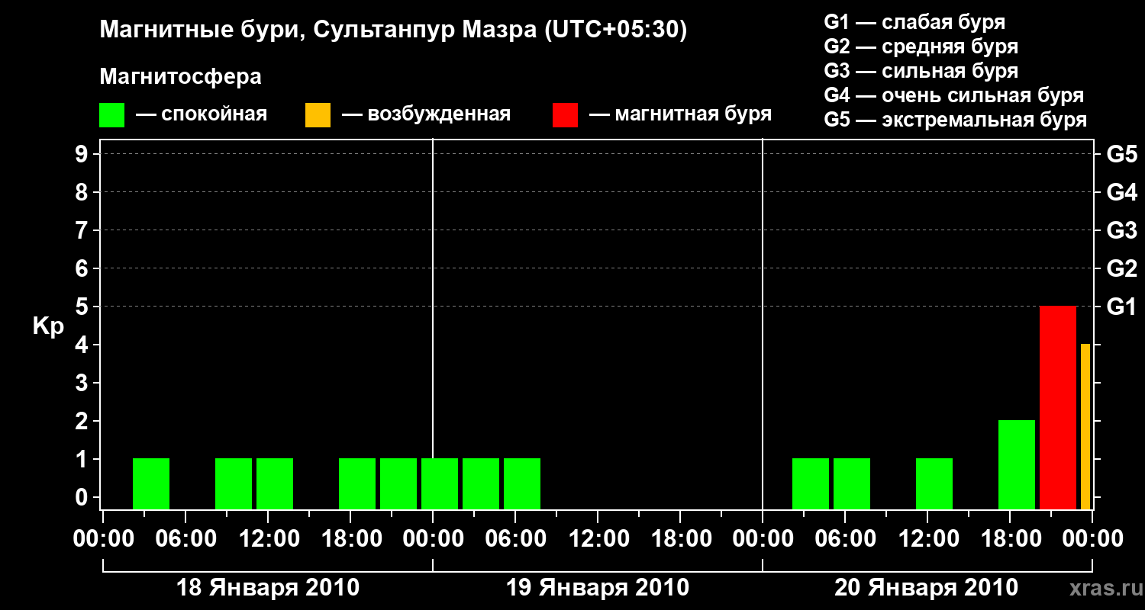The height and width of the screenshot is (610, 1145).
Task: Select the narrow yellow Kp 4 bar
Action: coord(1085,427)
